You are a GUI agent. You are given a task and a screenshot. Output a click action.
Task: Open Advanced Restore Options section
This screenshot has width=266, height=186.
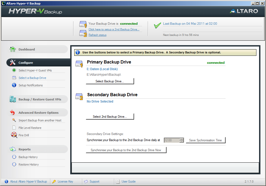(x=38, y=112)
